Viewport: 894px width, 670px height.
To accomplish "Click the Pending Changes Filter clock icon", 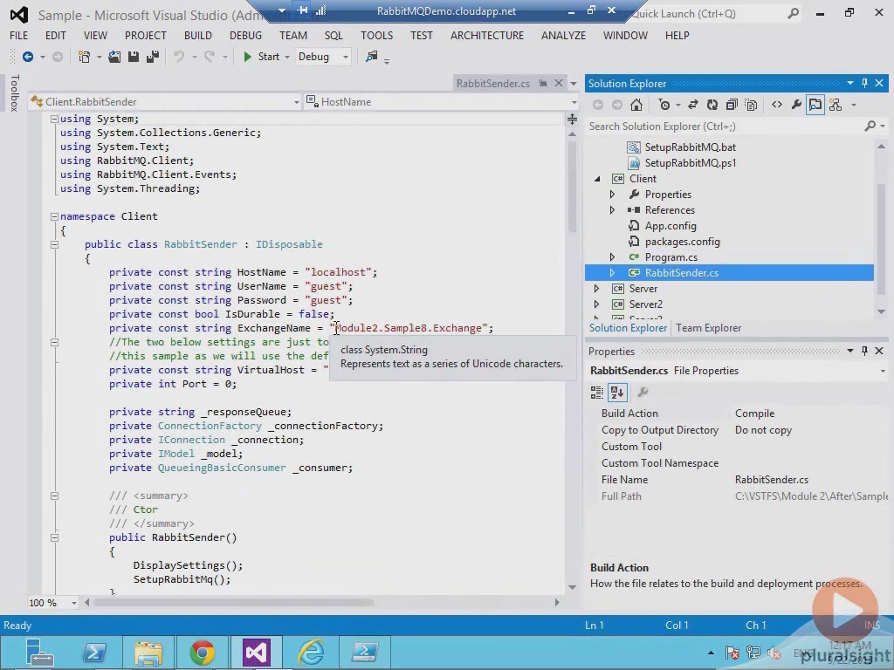I will (664, 105).
